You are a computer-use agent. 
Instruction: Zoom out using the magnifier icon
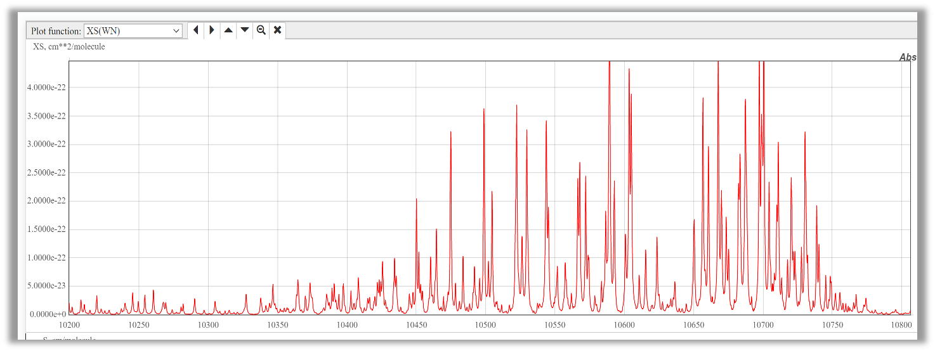click(261, 30)
